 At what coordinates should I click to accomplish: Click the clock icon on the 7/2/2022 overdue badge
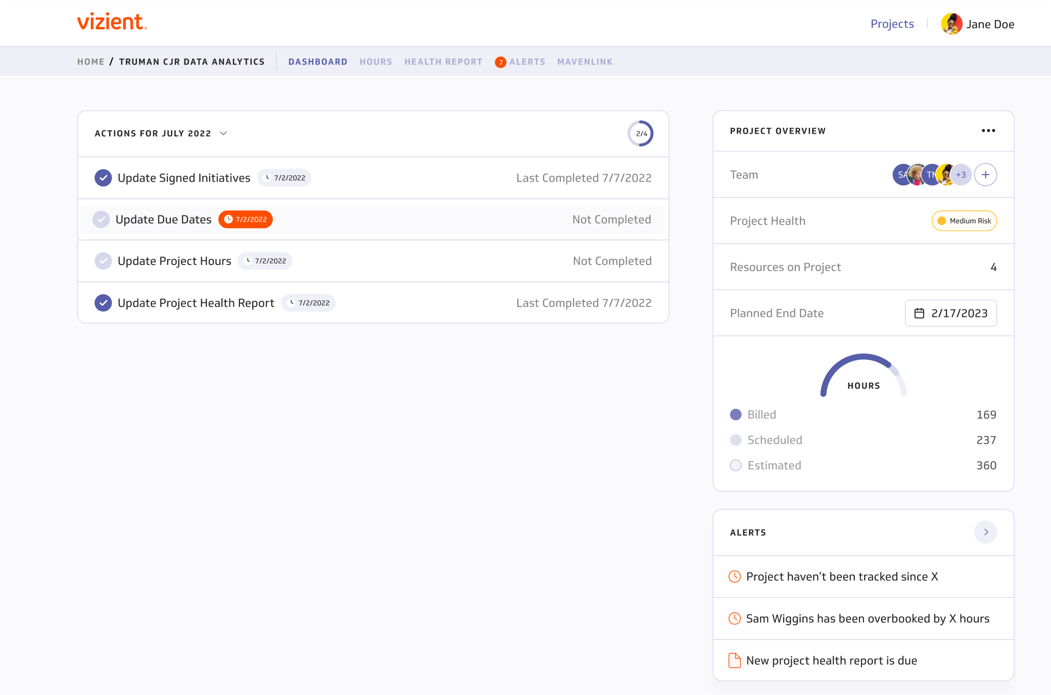tap(229, 219)
